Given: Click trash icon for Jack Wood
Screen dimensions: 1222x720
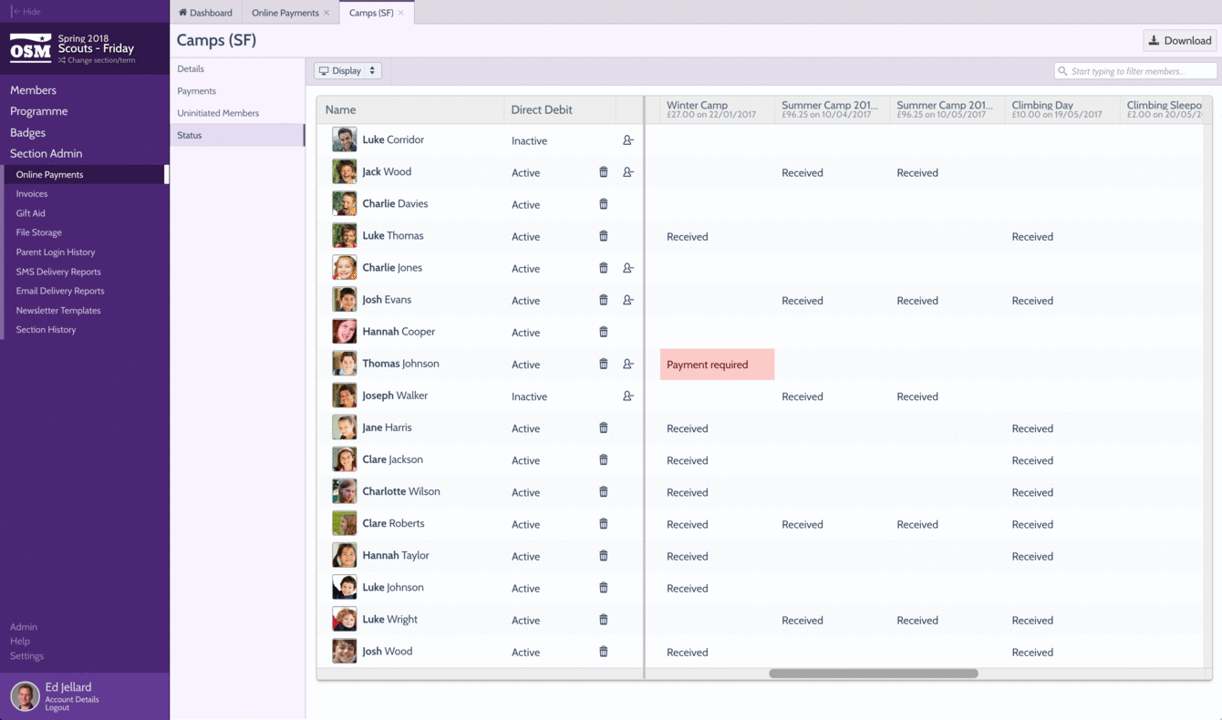Looking at the screenshot, I should [603, 172].
